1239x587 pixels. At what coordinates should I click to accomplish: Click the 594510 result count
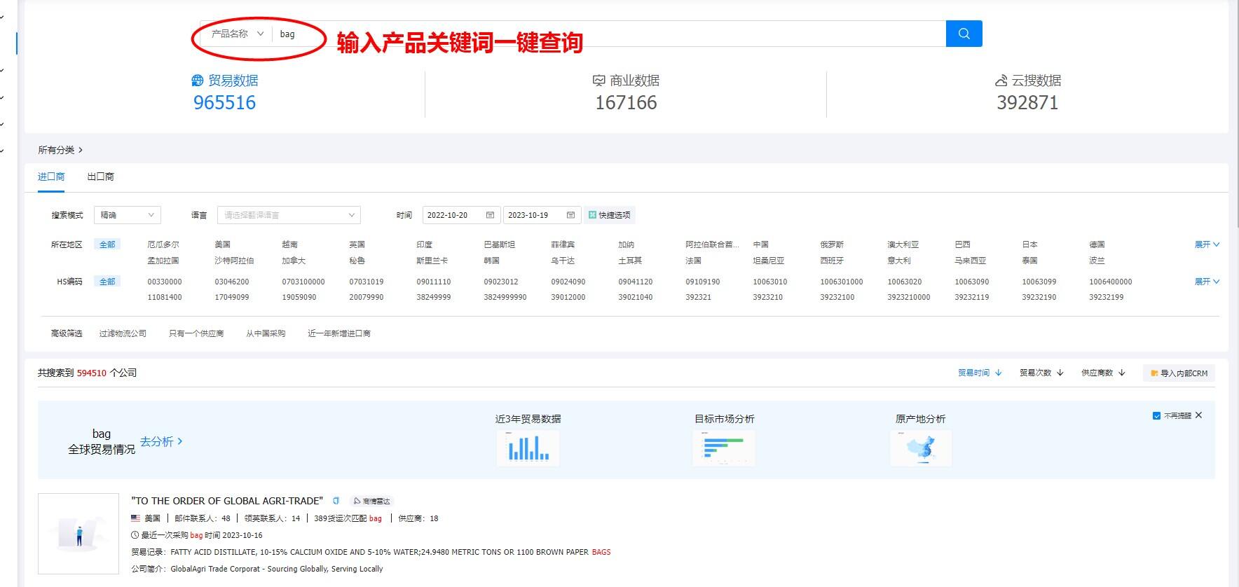tap(92, 373)
